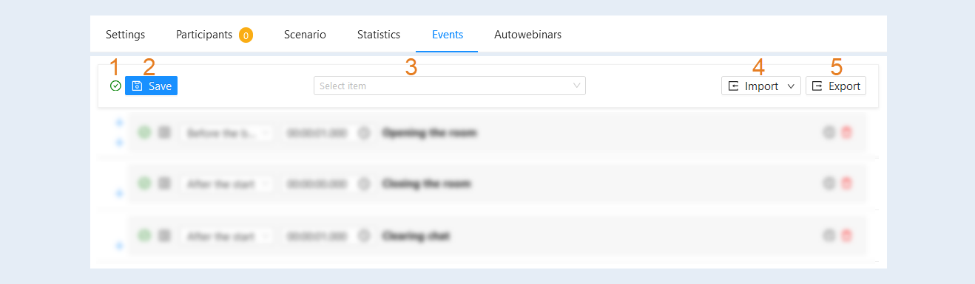The width and height of the screenshot is (975, 284).
Task: Click the Participants count badge
Action: coord(246,35)
